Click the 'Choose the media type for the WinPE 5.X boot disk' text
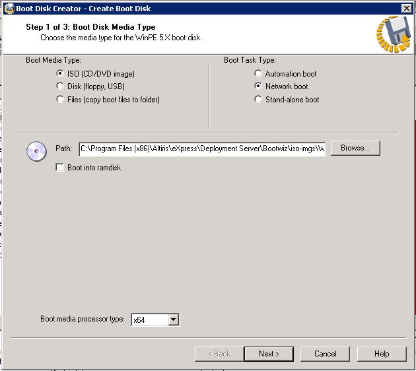Image resolution: width=416 pixels, height=371 pixels. tap(121, 38)
